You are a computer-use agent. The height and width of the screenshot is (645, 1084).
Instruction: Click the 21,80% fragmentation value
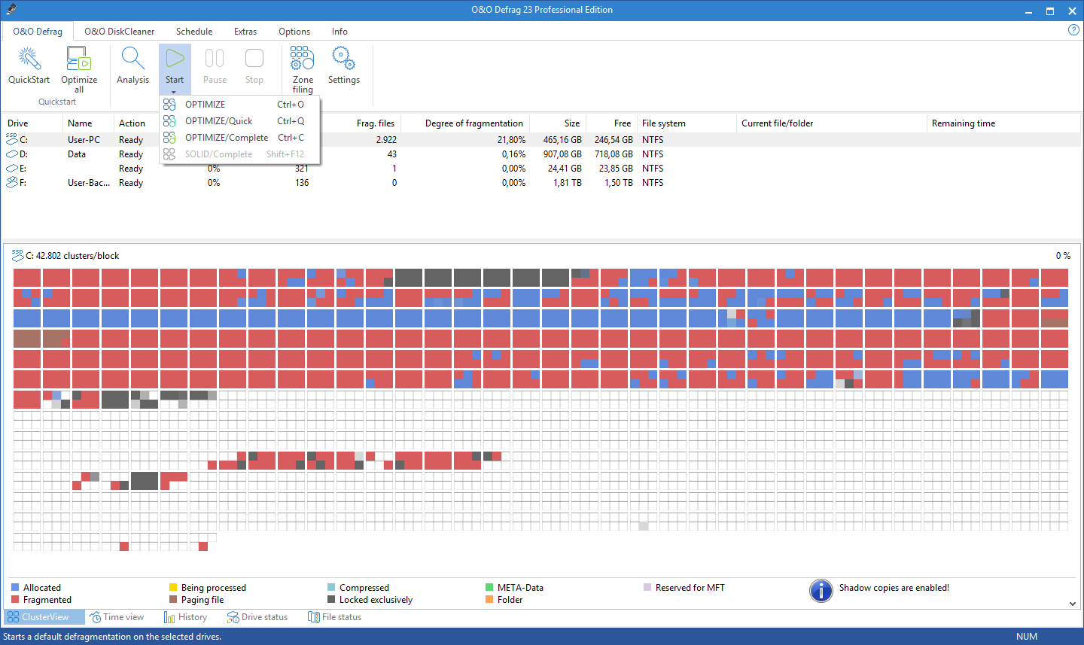click(511, 140)
